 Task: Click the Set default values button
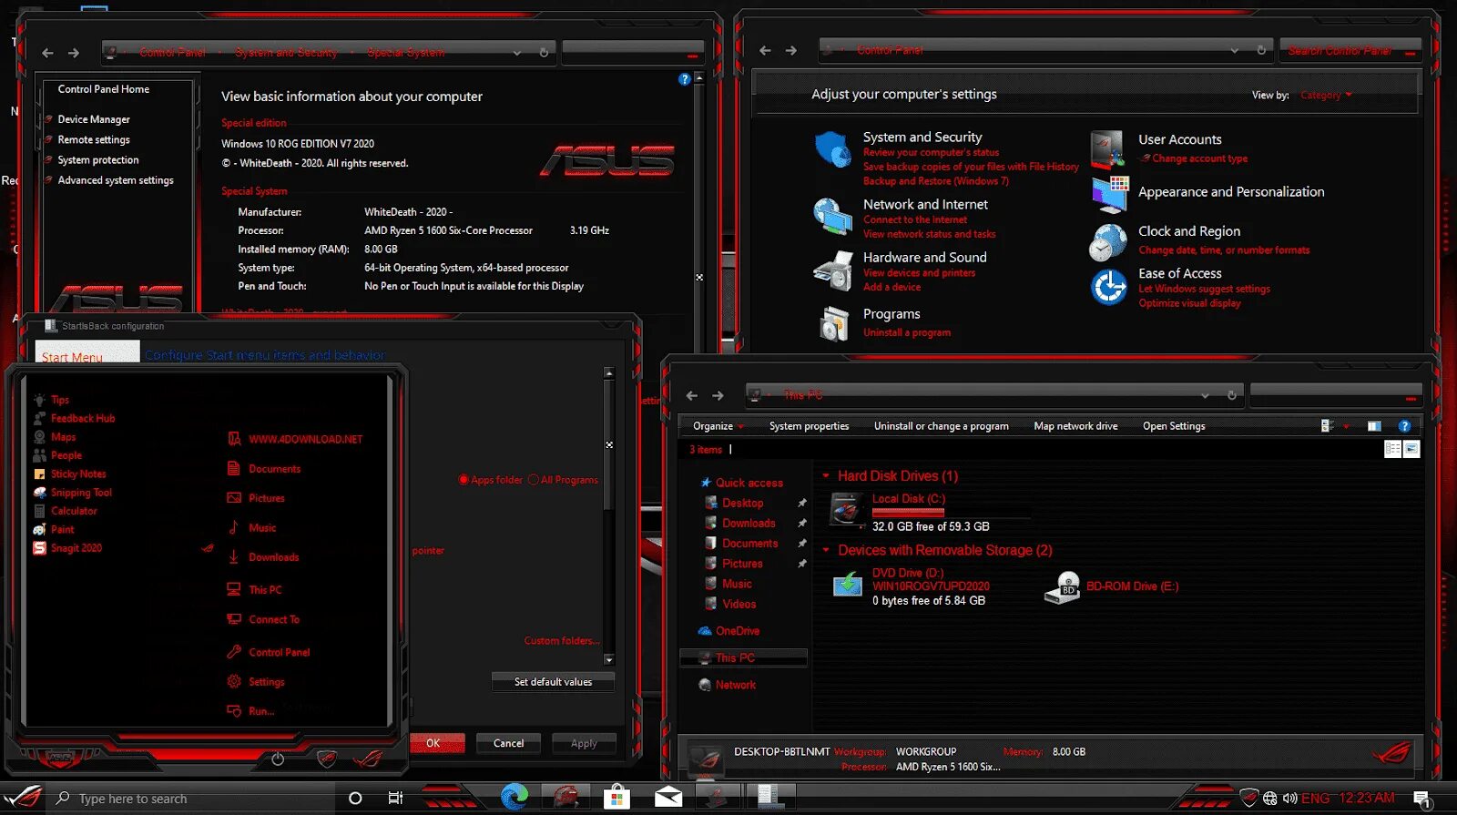[553, 682]
